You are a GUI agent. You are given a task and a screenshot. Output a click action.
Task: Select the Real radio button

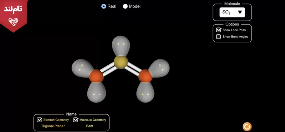104,6
